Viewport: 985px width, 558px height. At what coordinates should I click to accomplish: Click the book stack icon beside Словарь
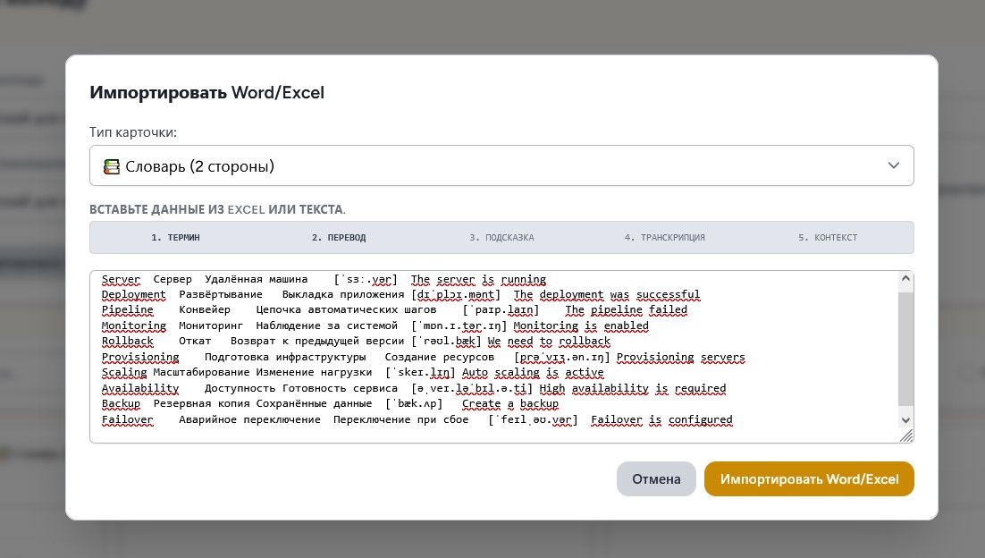(111, 165)
